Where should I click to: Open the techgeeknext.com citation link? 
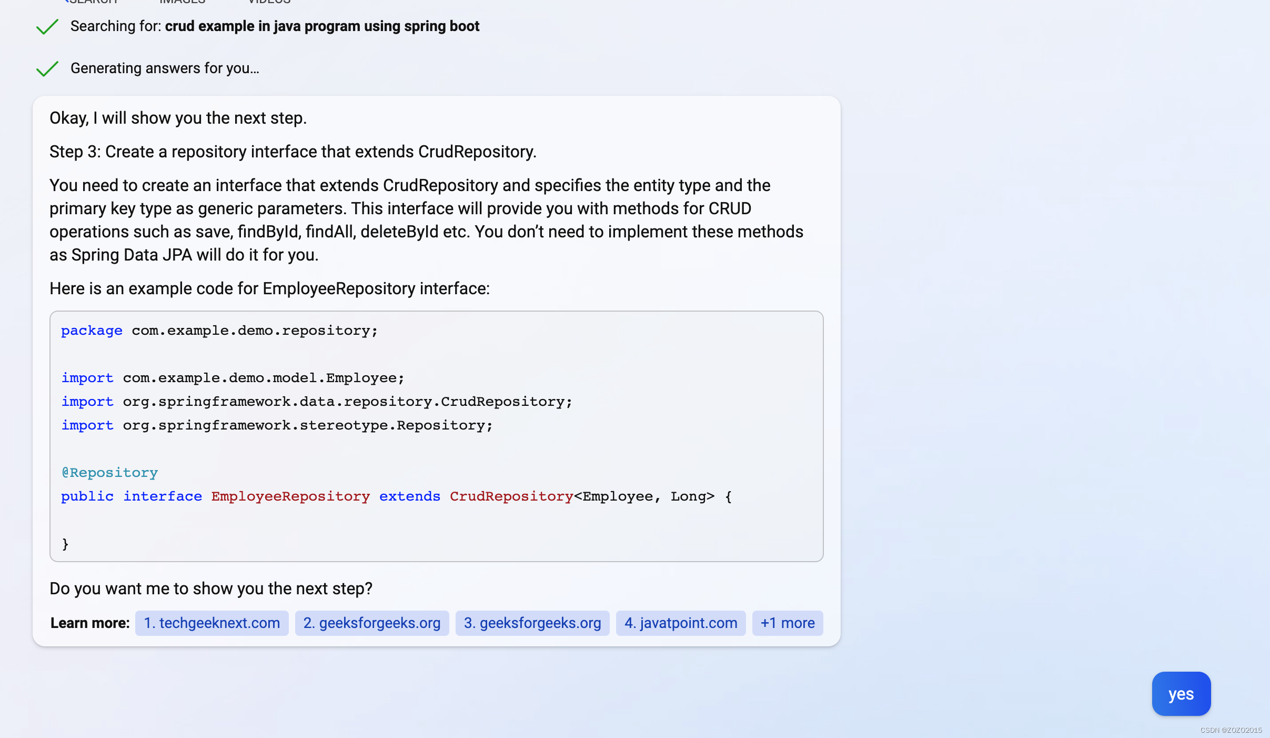pos(211,623)
